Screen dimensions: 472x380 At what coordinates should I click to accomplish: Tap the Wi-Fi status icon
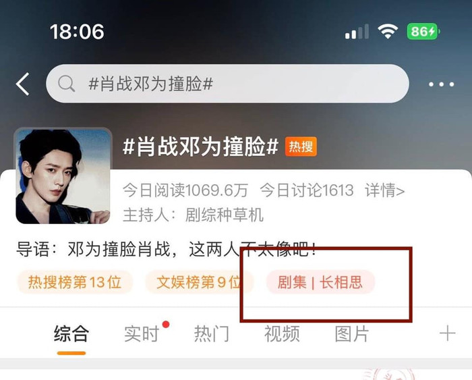click(388, 31)
